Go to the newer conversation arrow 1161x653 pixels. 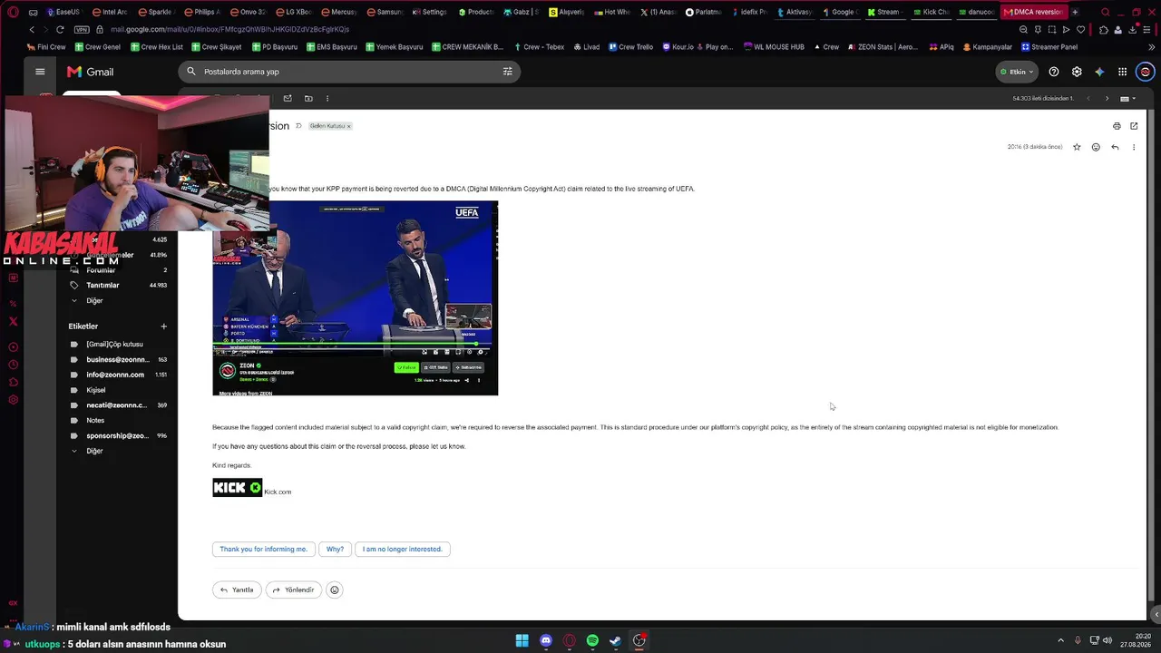click(1088, 98)
